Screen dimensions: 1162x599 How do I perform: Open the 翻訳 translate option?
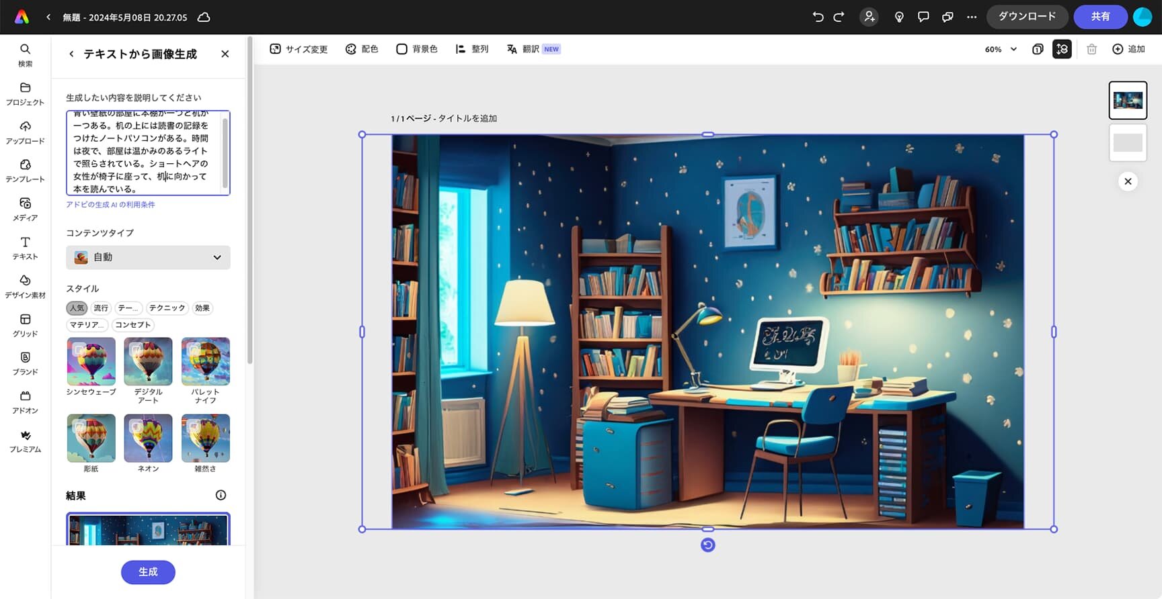pos(533,49)
